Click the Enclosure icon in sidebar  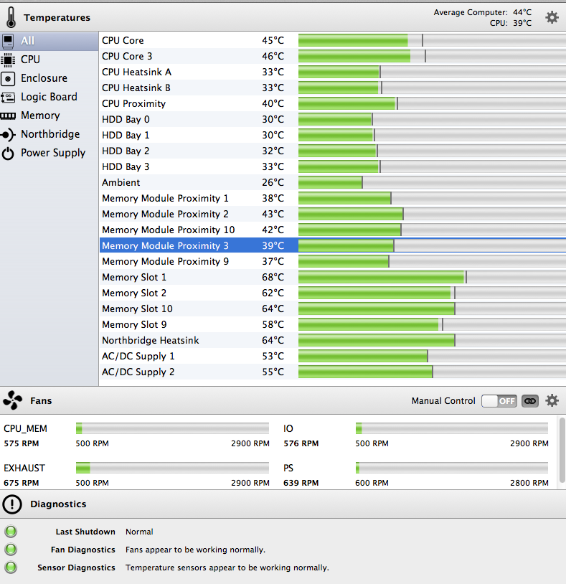[8, 78]
